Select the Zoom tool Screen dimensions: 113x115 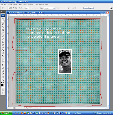pyautogui.click(x=3, y=80)
